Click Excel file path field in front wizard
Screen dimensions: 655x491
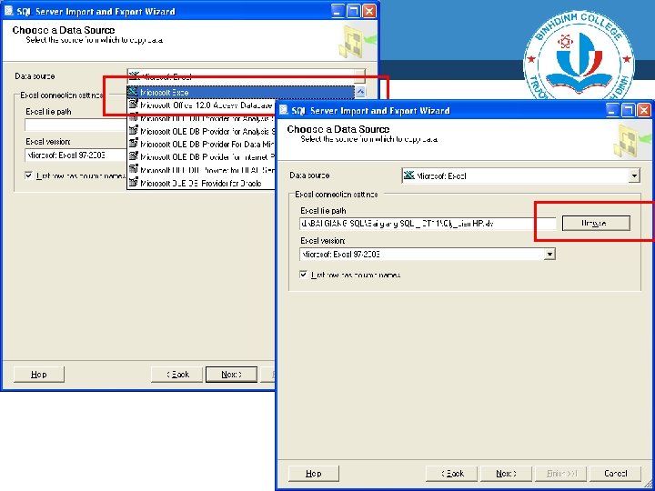coord(428,224)
